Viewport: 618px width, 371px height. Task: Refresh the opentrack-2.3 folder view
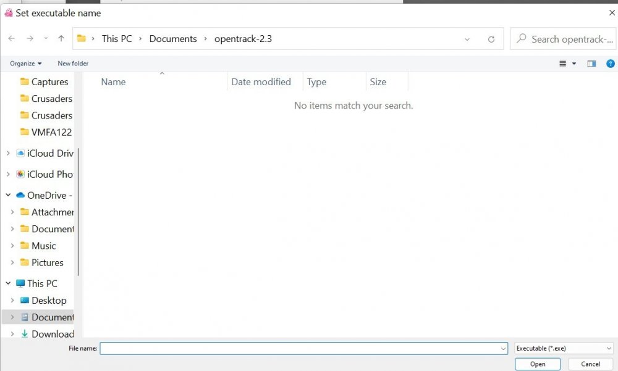[x=491, y=39]
